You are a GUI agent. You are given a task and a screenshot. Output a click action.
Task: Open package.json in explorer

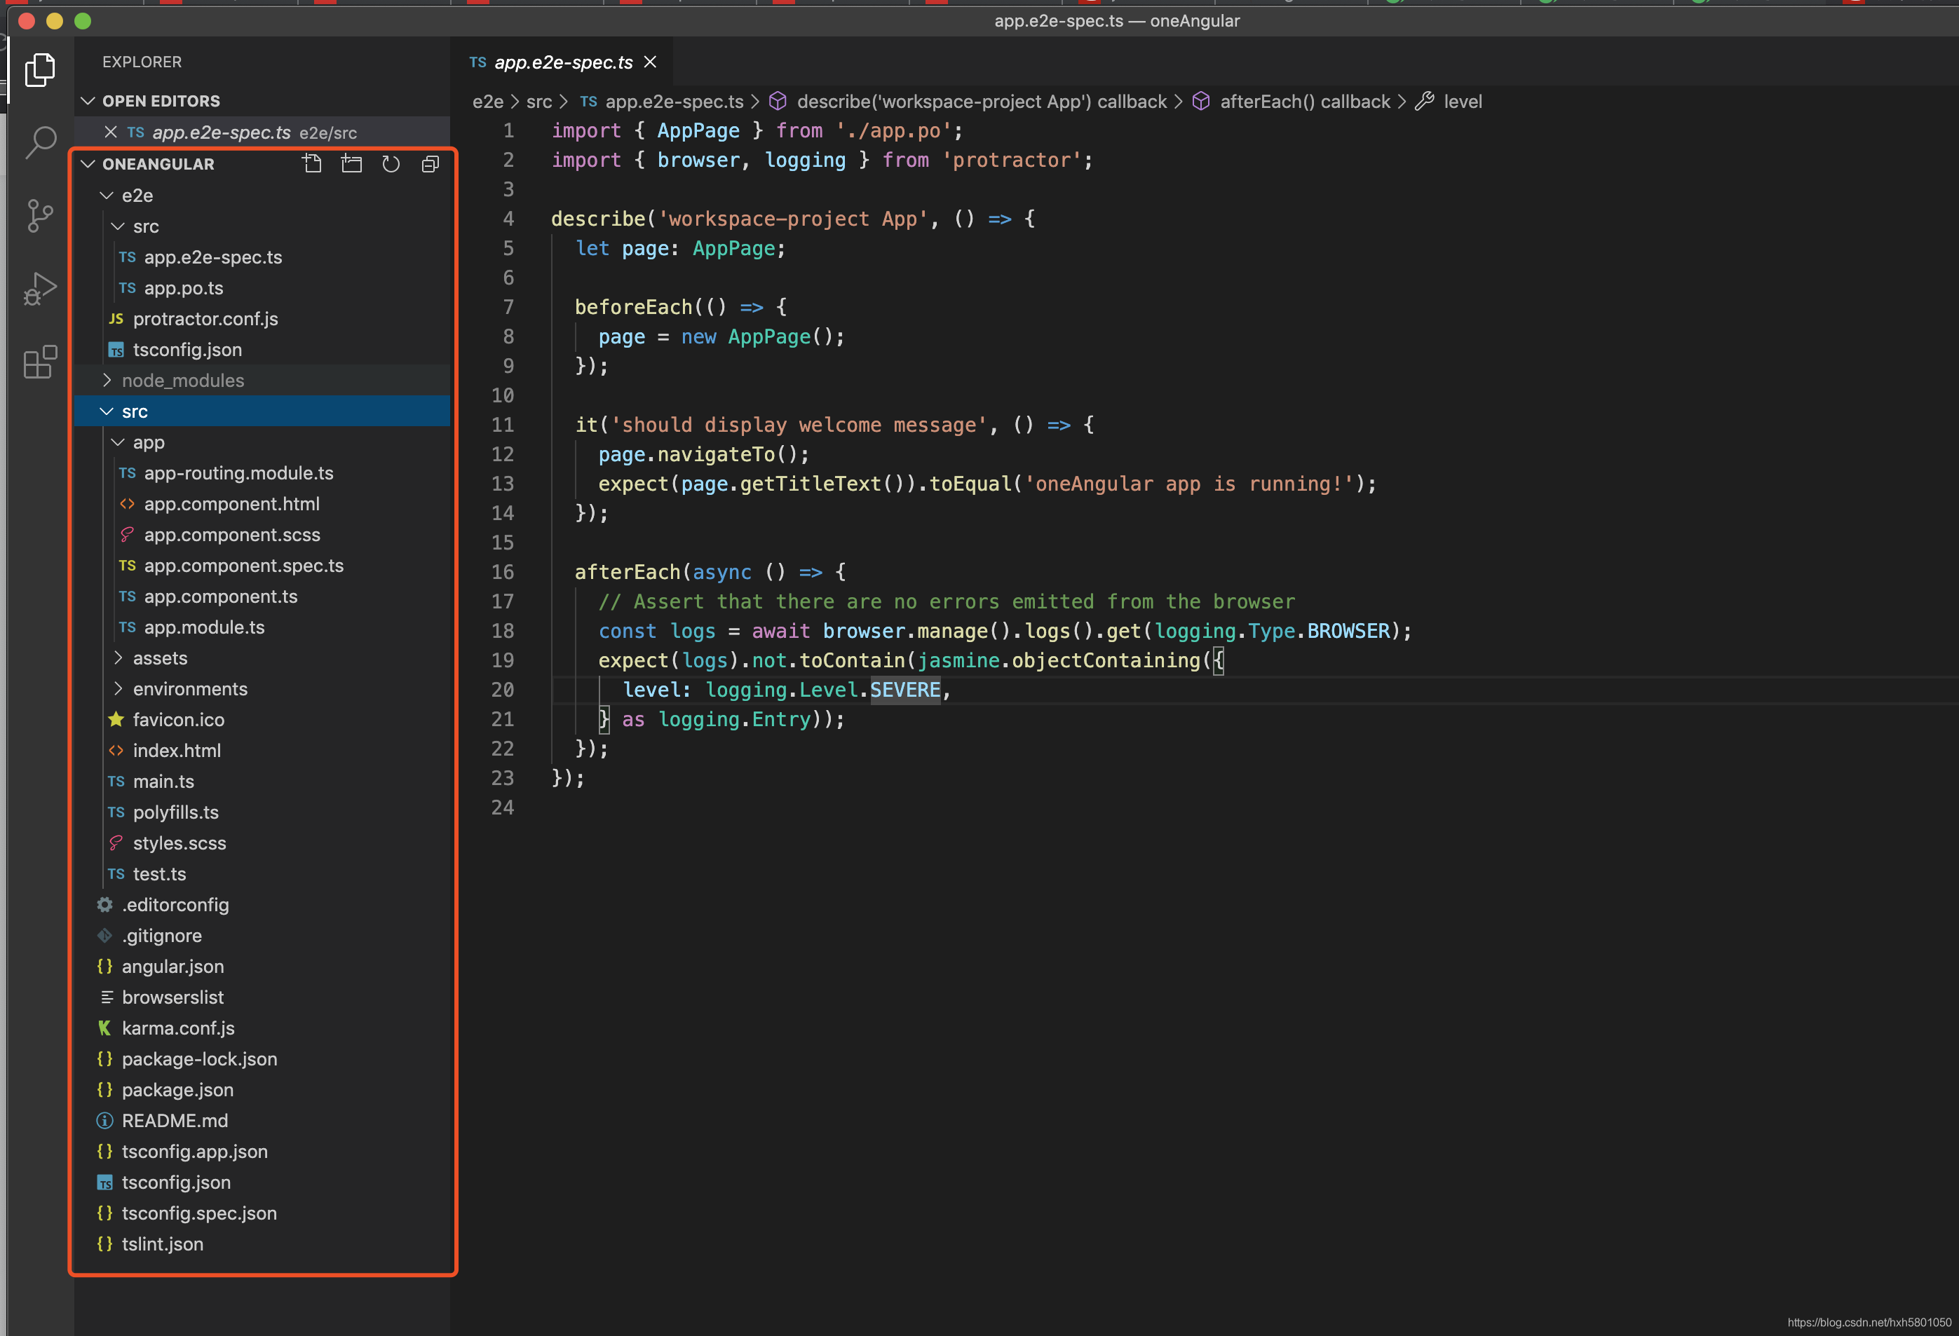tap(177, 1089)
